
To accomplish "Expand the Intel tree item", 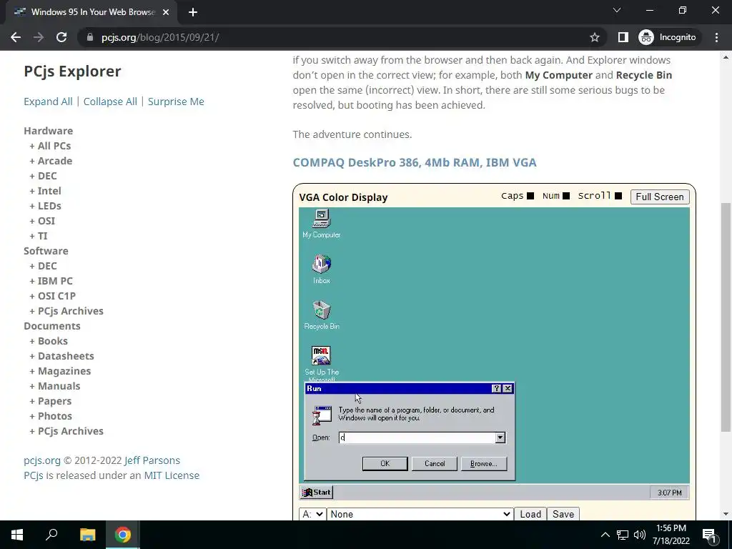I will coord(45,190).
